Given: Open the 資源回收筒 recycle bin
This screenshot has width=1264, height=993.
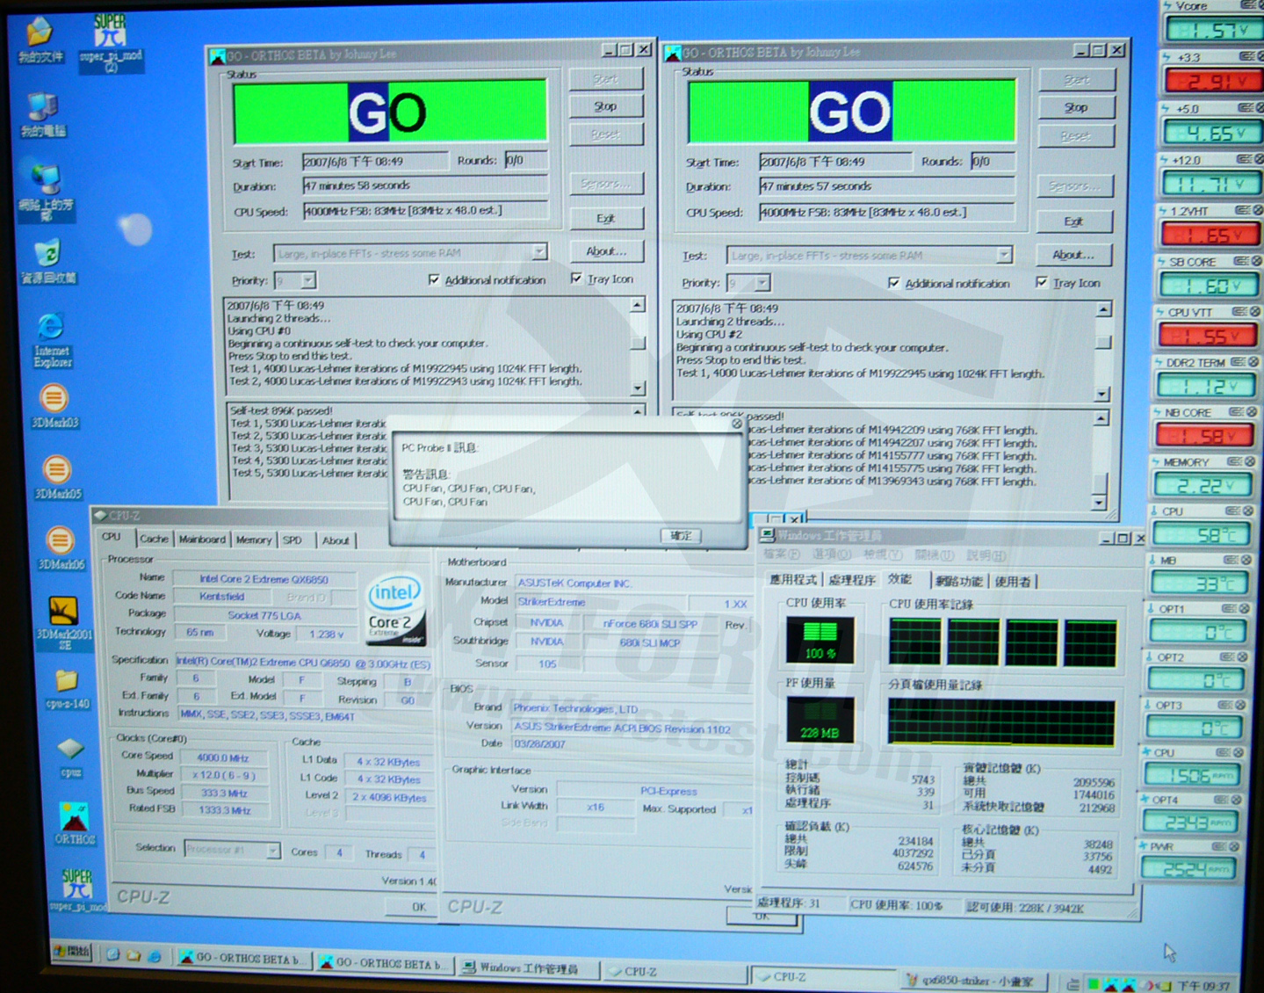Looking at the screenshot, I should click(47, 261).
